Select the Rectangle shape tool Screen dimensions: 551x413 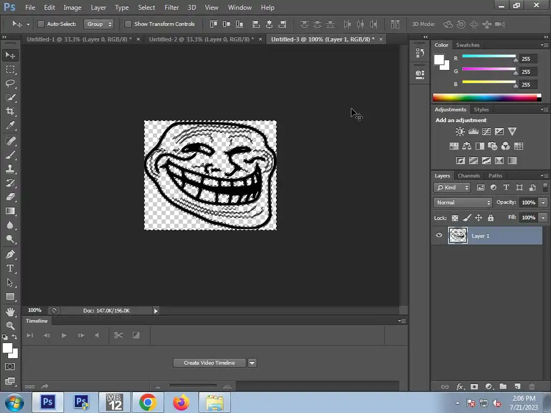point(10,296)
